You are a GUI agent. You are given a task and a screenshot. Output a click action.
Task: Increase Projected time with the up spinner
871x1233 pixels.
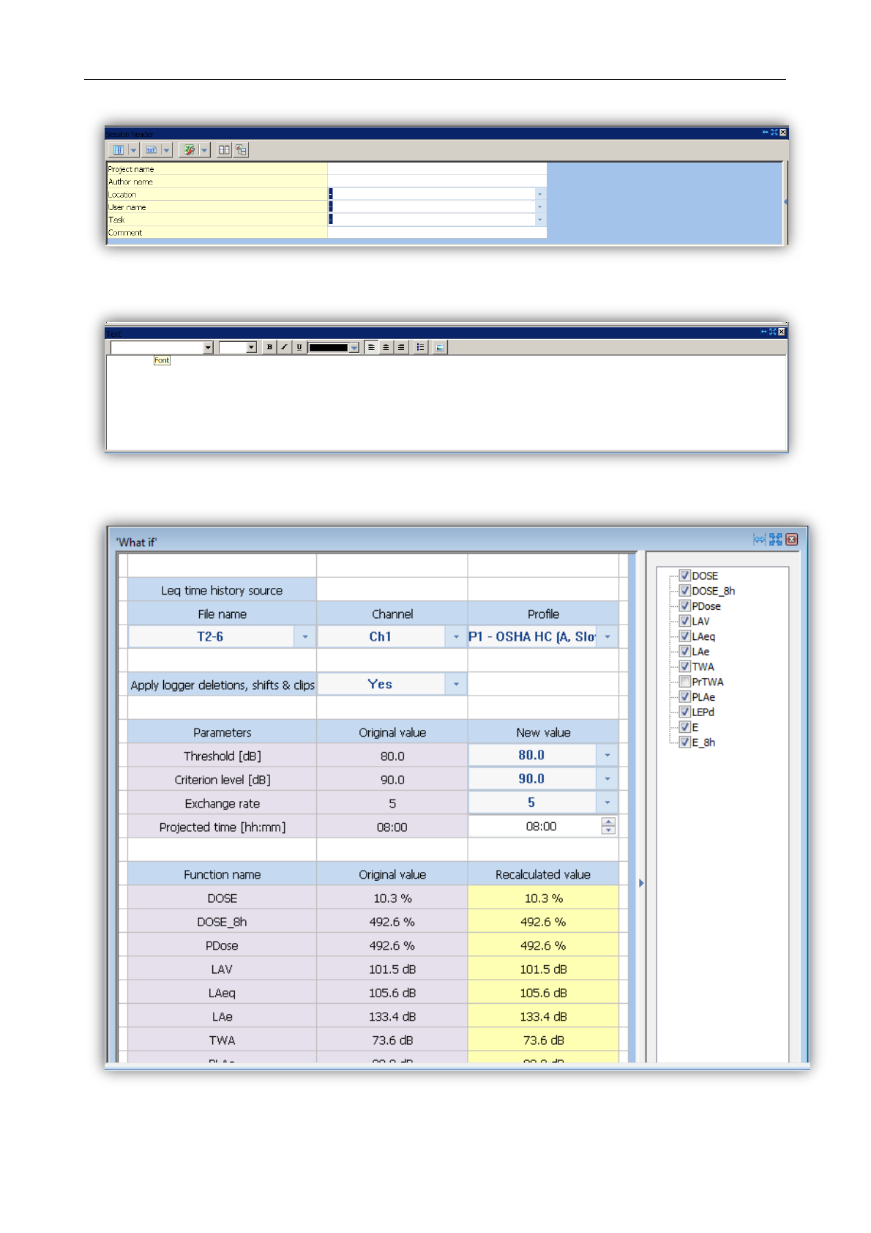point(608,822)
